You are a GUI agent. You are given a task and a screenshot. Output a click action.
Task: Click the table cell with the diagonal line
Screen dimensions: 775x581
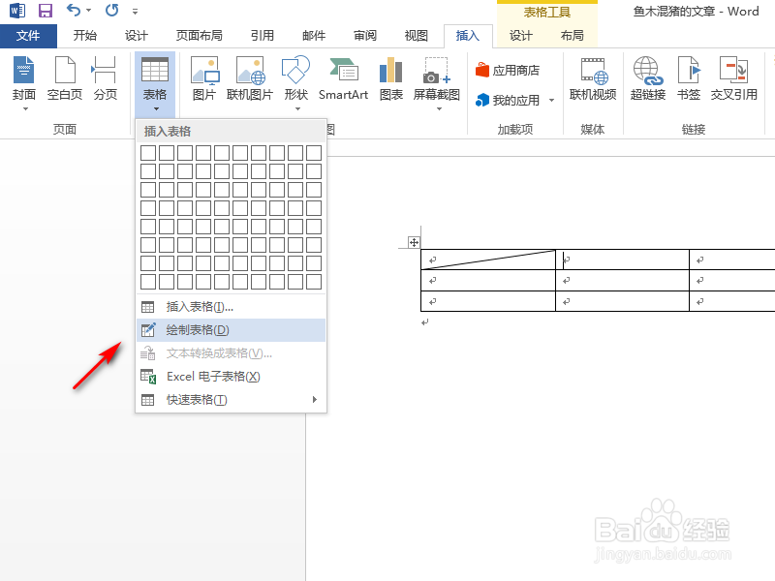tap(488, 260)
